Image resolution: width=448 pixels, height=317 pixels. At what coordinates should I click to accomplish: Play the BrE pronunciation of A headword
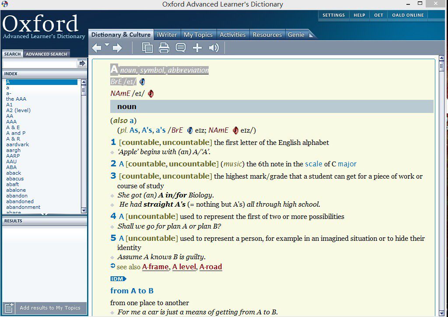click(x=142, y=82)
